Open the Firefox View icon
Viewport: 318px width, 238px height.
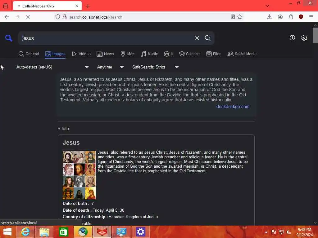click(6, 6)
